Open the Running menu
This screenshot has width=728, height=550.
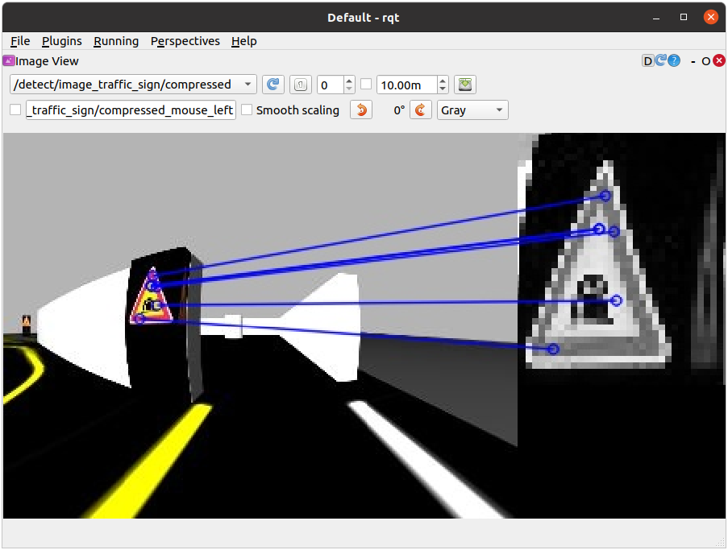click(x=116, y=41)
